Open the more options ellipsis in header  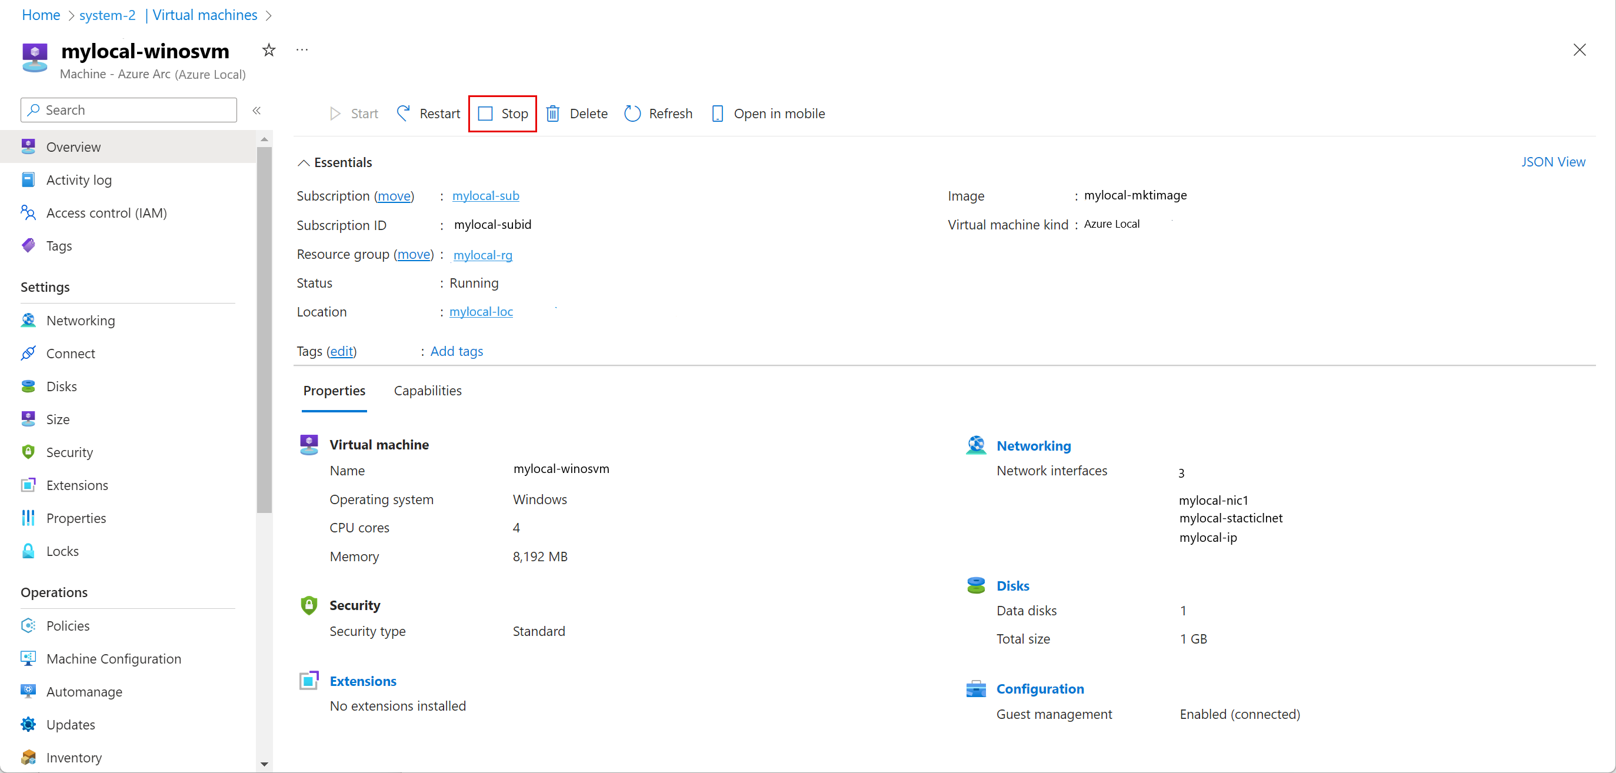(302, 49)
